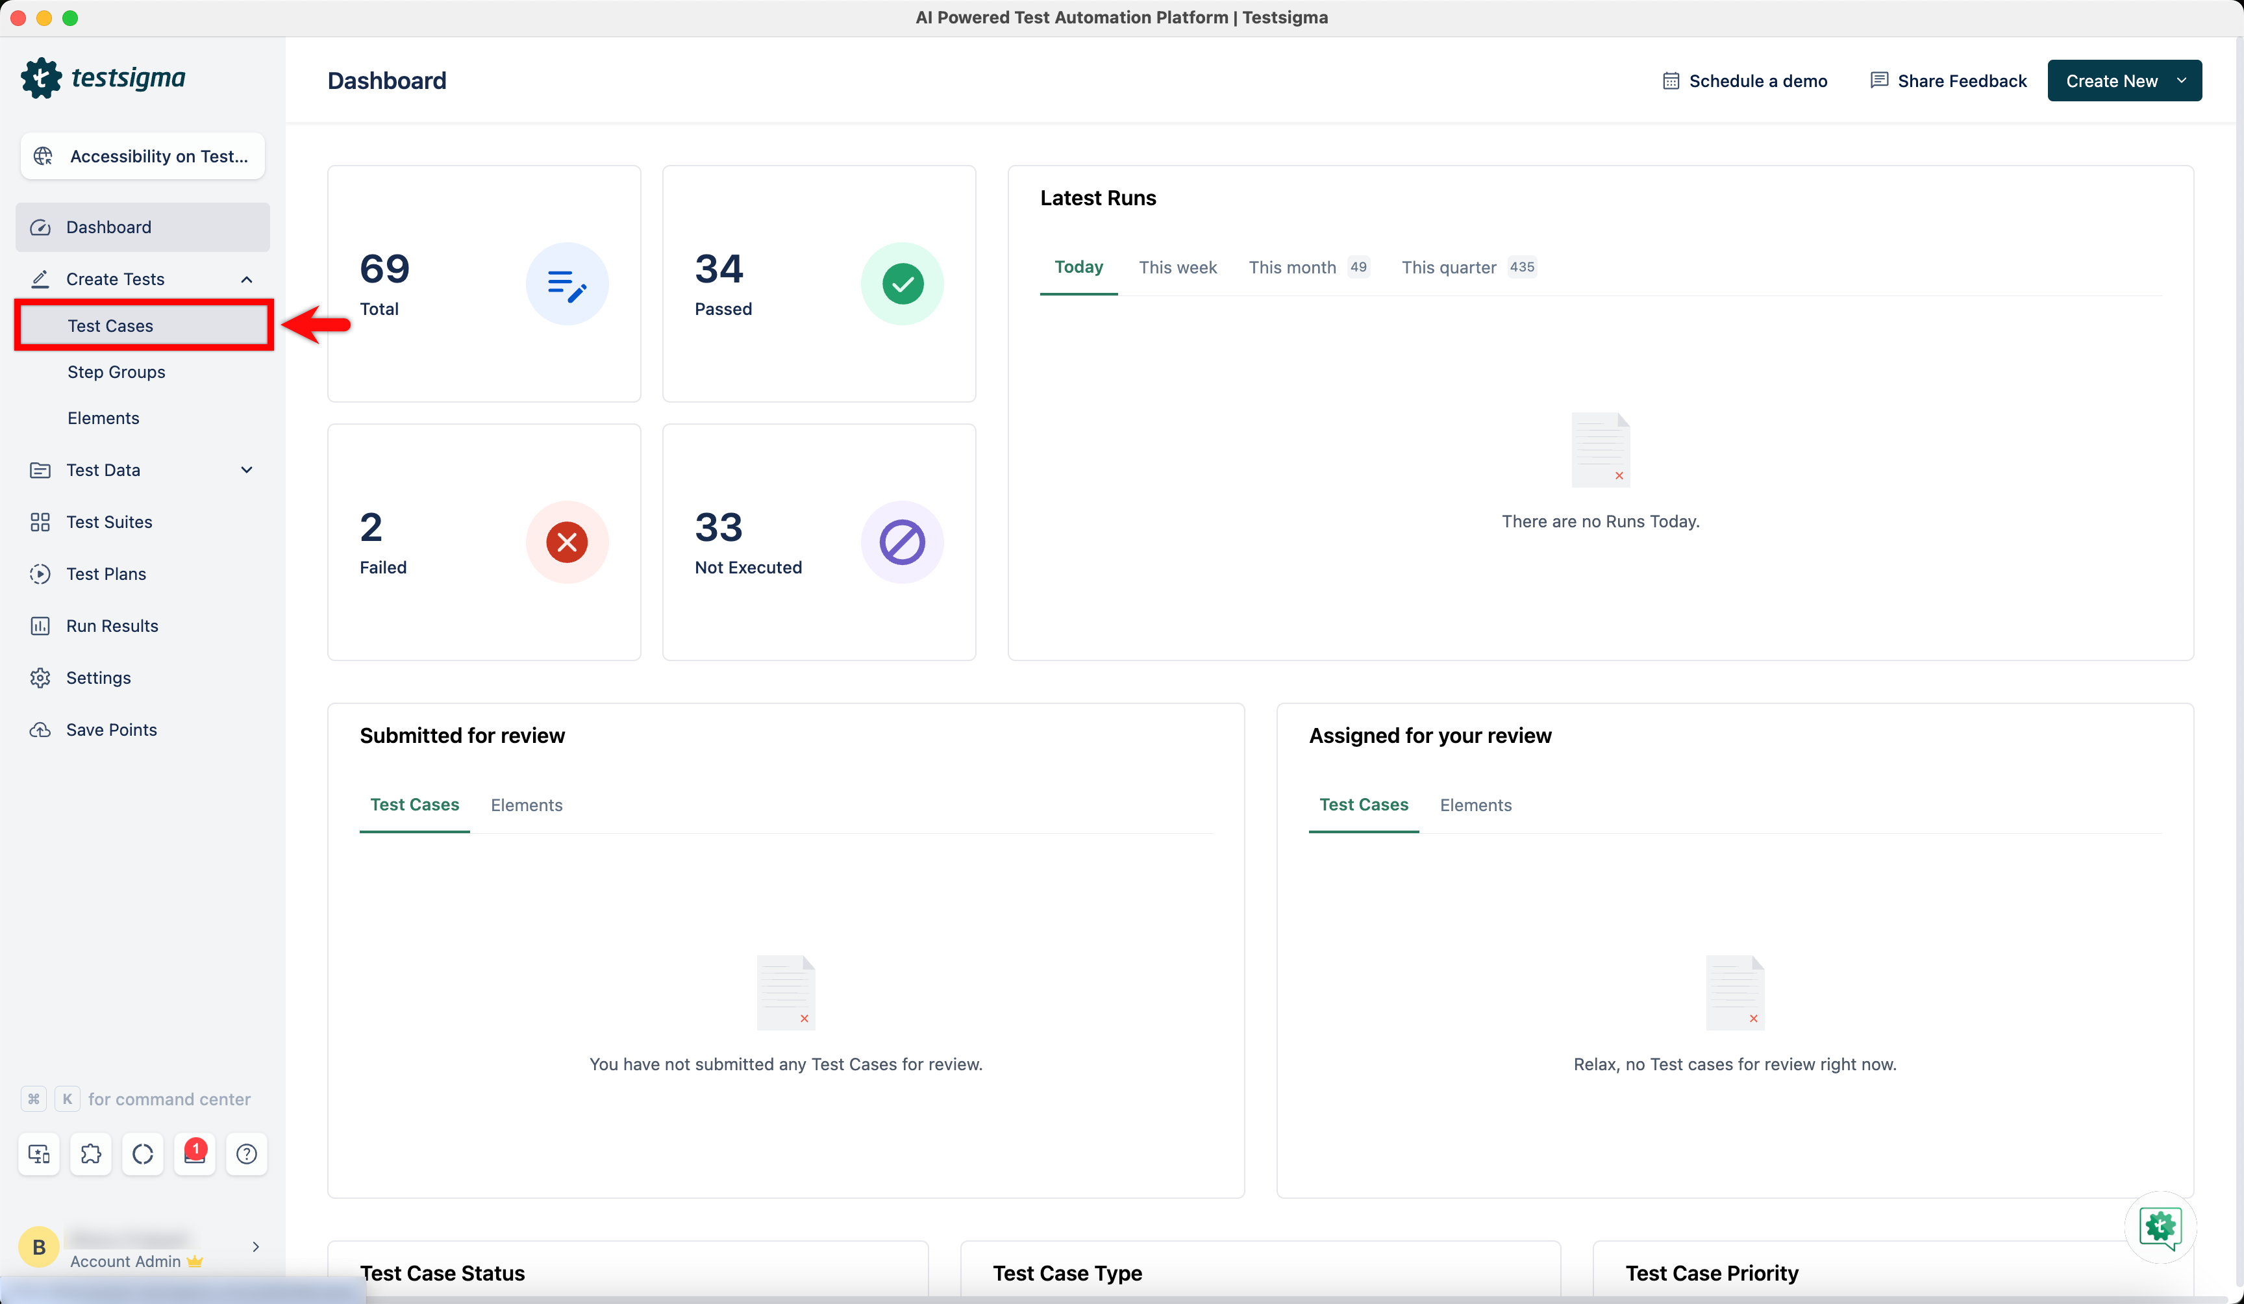Screen dimensions: 2244x1304
Task: Click the Testsigma logo icon
Action: (41, 79)
